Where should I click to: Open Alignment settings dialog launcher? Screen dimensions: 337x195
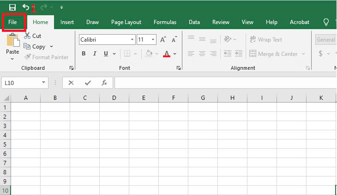[x=308, y=68]
